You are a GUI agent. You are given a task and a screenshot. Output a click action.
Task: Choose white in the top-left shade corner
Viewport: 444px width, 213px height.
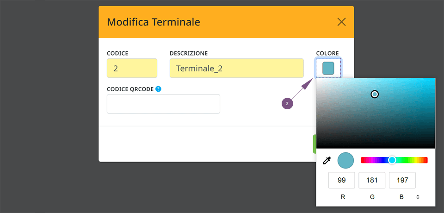318,79
